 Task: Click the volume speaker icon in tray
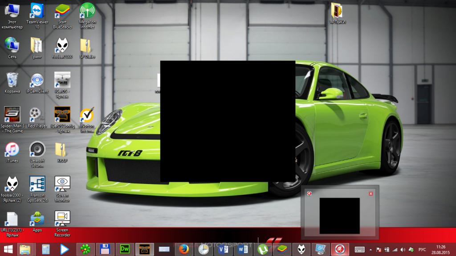click(x=403, y=249)
